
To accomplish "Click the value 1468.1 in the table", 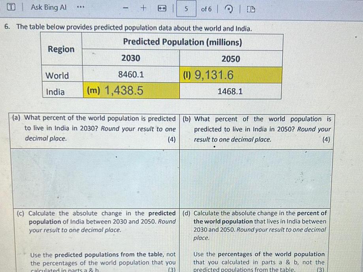I will pyautogui.click(x=230, y=91).
